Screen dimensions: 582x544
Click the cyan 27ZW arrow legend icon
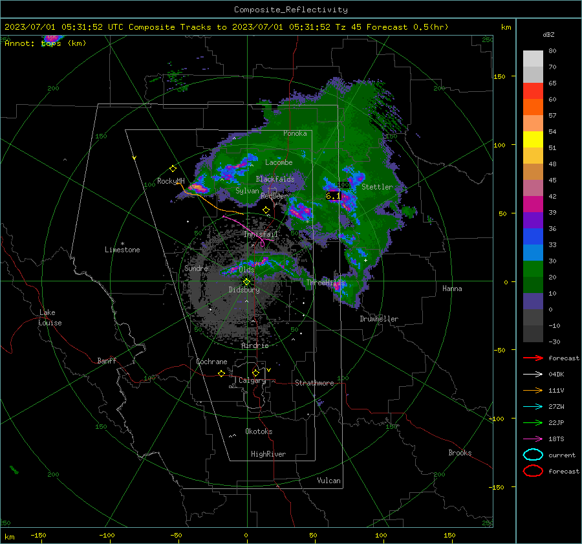pos(533,407)
